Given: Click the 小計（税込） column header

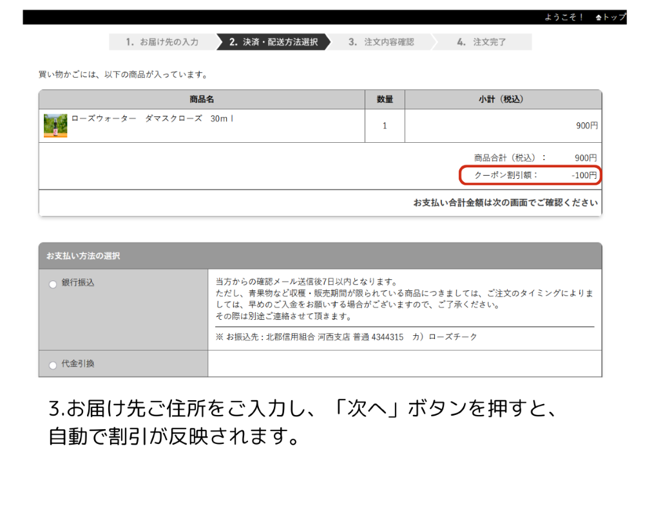Looking at the screenshot, I should pyautogui.click(x=501, y=99).
